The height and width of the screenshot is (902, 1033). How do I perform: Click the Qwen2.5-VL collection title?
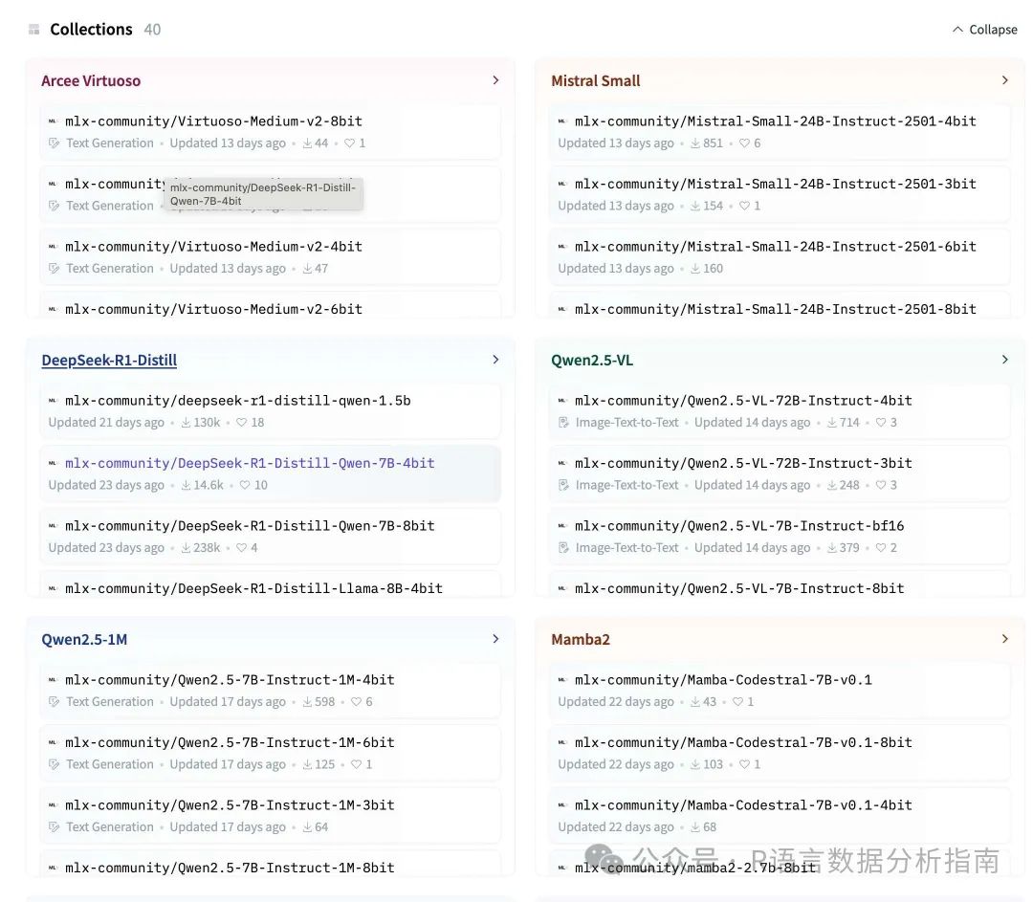592,361
